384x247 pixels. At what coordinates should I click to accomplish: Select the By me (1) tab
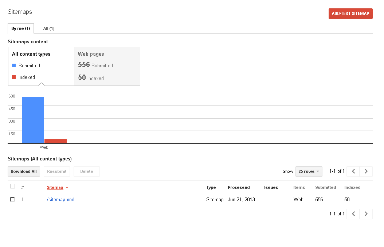pos(21,28)
